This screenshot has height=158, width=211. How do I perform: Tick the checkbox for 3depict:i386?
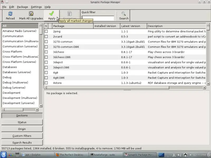point(46,68)
